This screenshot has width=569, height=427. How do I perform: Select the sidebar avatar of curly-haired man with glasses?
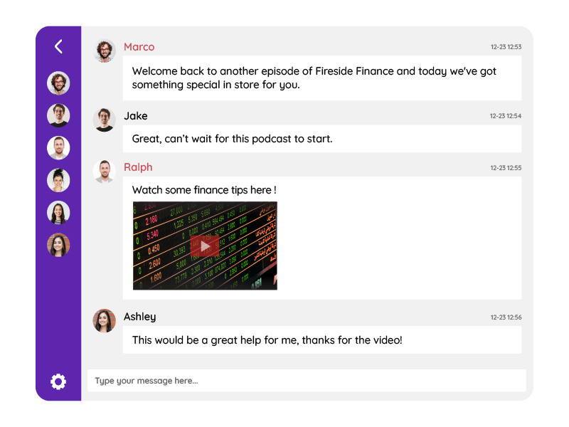(x=58, y=83)
